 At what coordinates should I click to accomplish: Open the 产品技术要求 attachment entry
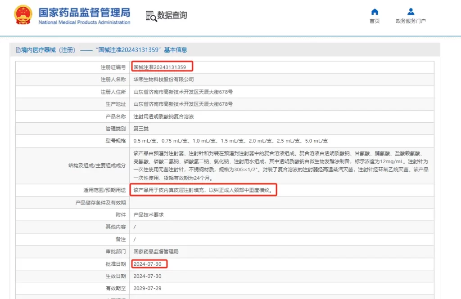(x=149, y=215)
